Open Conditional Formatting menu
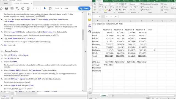The width and height of the screenshot is (176, 99). coord(150,4)
